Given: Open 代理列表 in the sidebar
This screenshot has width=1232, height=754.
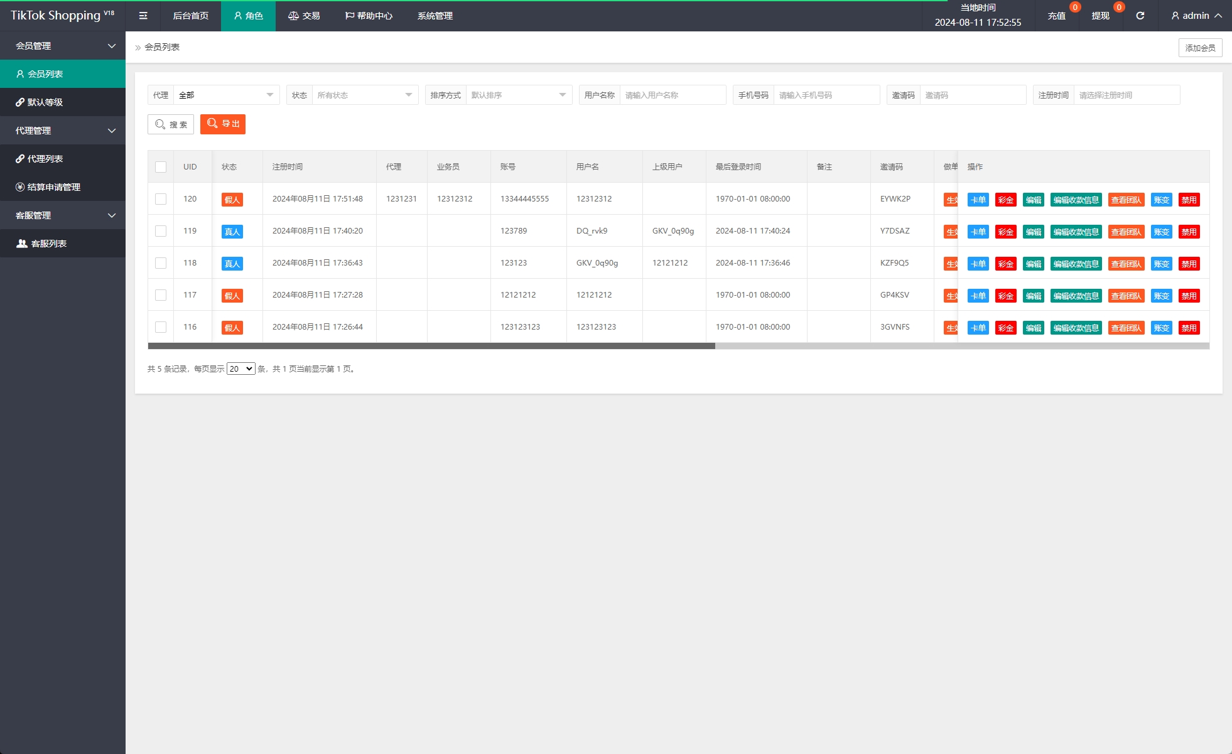Looking at the screenshot, I should pyautogui.click(x=45, y=159).
